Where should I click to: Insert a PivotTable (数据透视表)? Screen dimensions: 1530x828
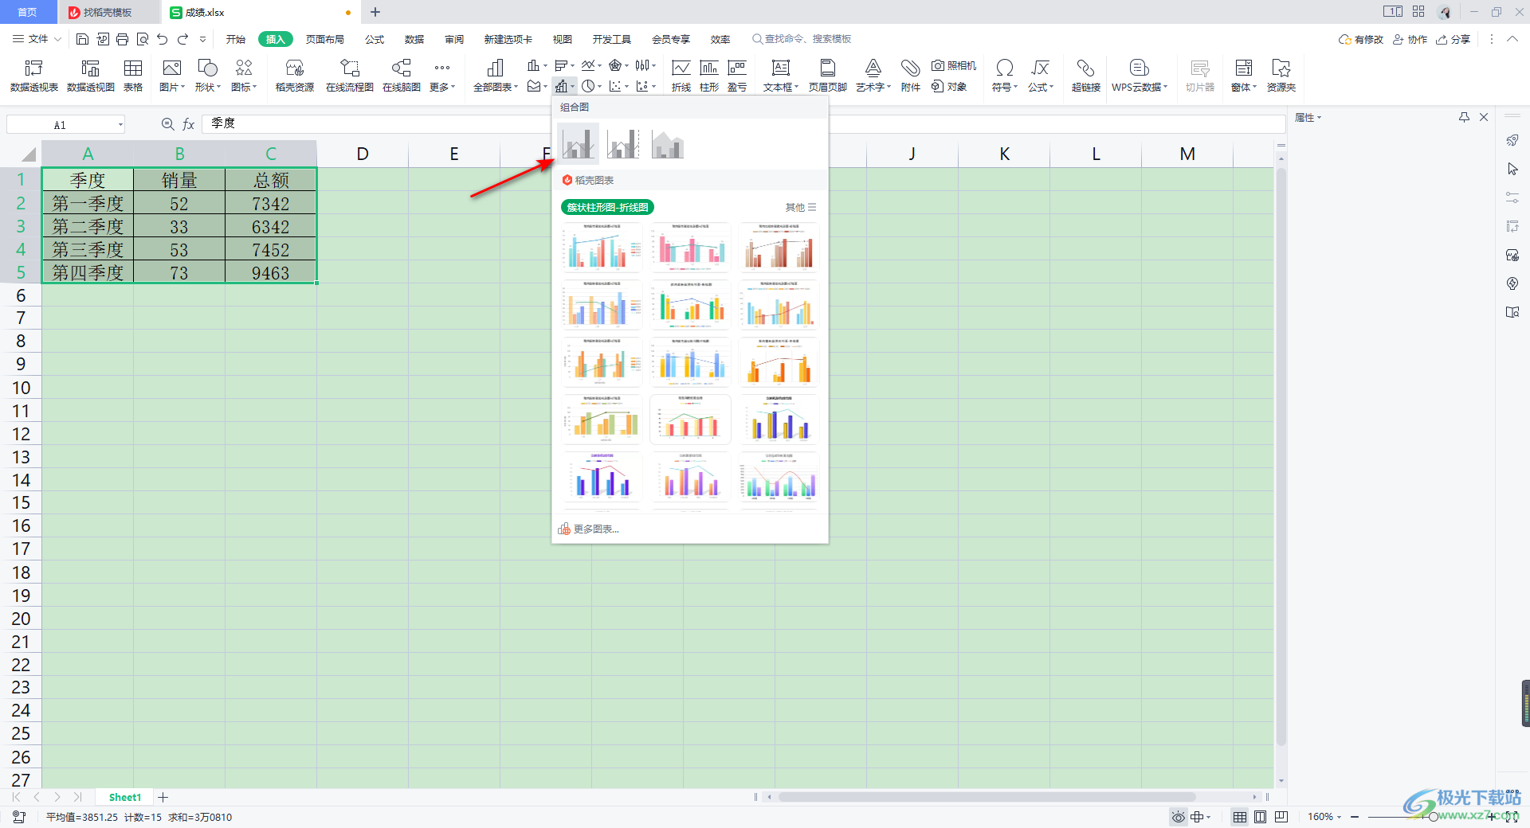click(33, 76)
